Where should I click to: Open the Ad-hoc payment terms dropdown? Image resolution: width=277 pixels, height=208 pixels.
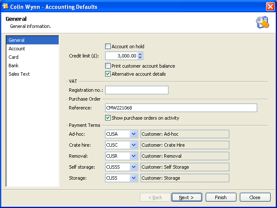(133, 134)
